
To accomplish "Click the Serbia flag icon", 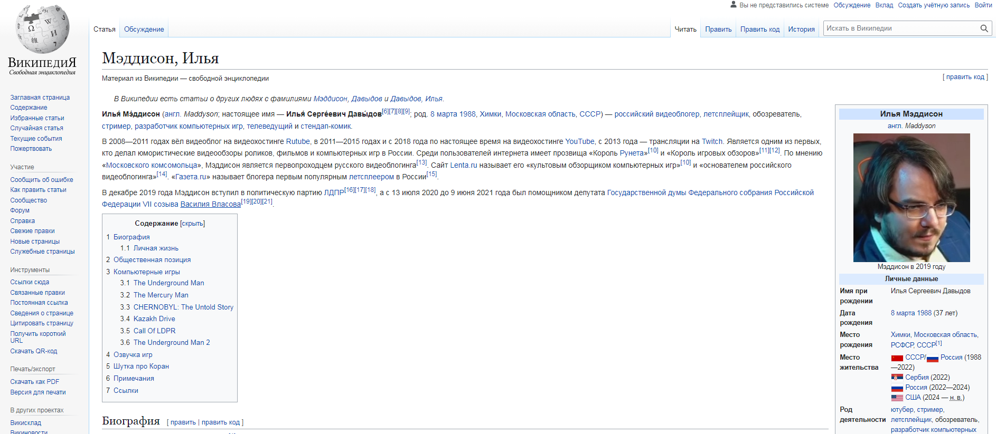I will (897, 378).
